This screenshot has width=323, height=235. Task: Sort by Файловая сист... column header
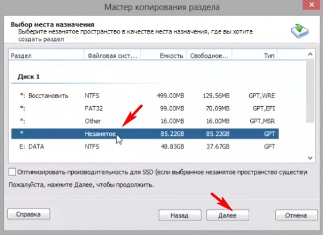113,56
